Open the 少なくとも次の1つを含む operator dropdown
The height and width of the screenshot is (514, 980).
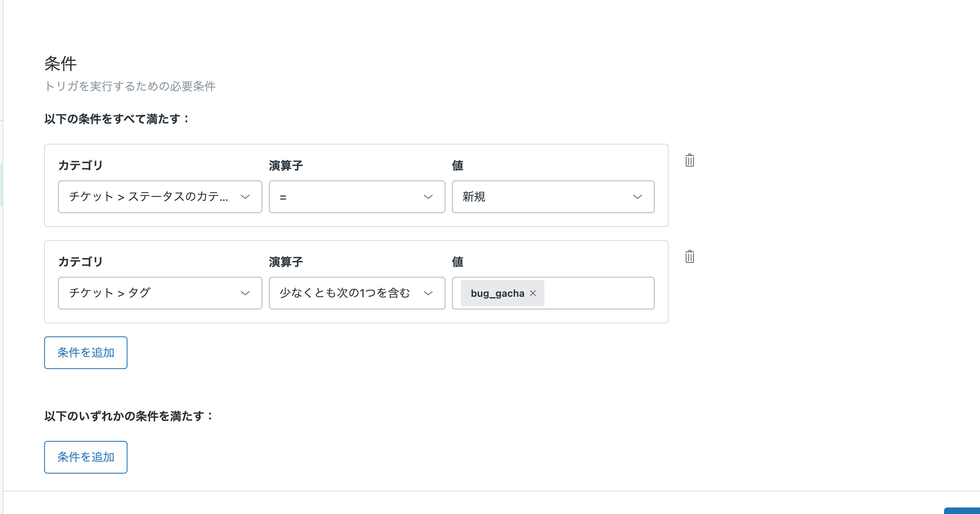coord(345,293)
